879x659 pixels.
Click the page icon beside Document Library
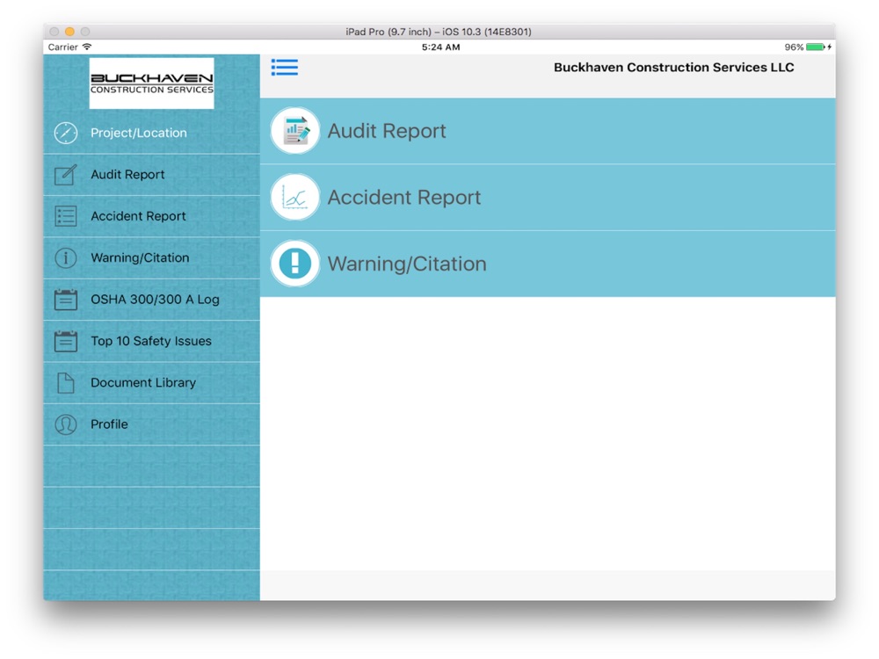pyautogui.click(x=66, y=383)
